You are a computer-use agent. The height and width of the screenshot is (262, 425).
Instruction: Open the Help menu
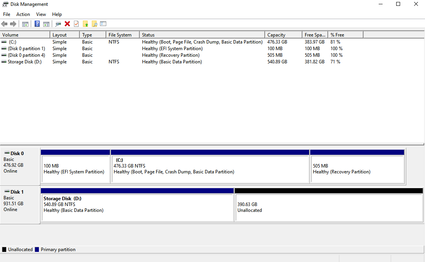57,14
